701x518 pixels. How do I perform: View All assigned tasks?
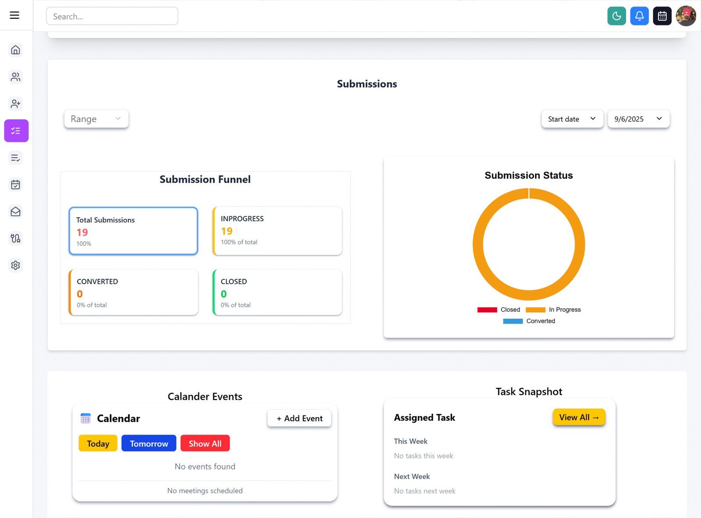(579, 417)
